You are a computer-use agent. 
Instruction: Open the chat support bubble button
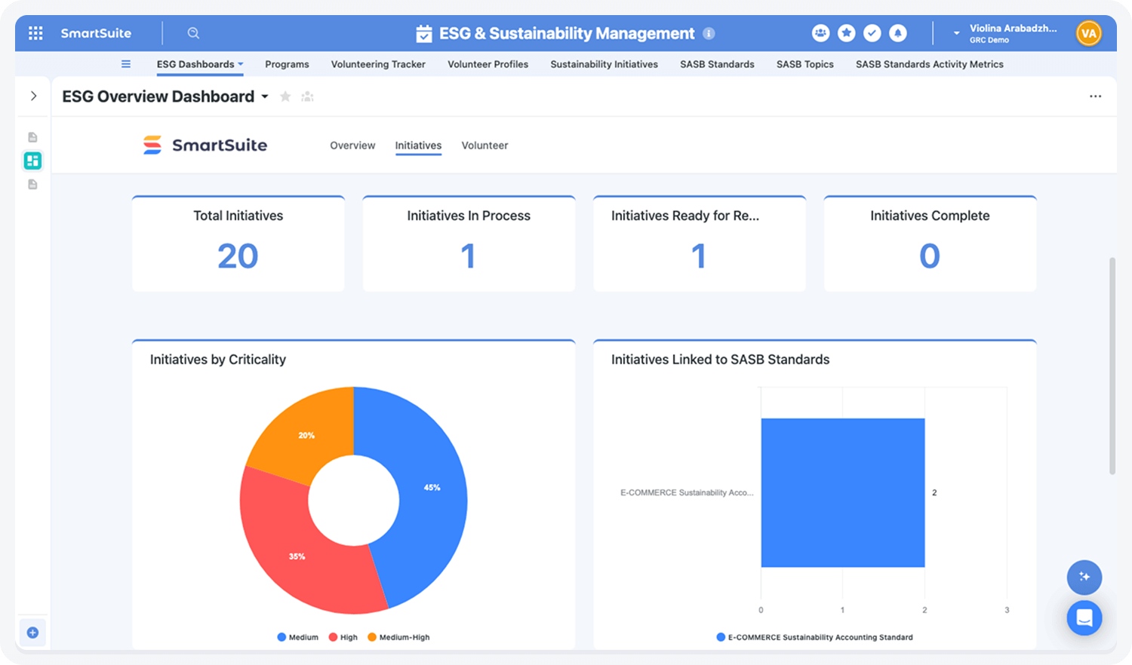click(1084, 618)
